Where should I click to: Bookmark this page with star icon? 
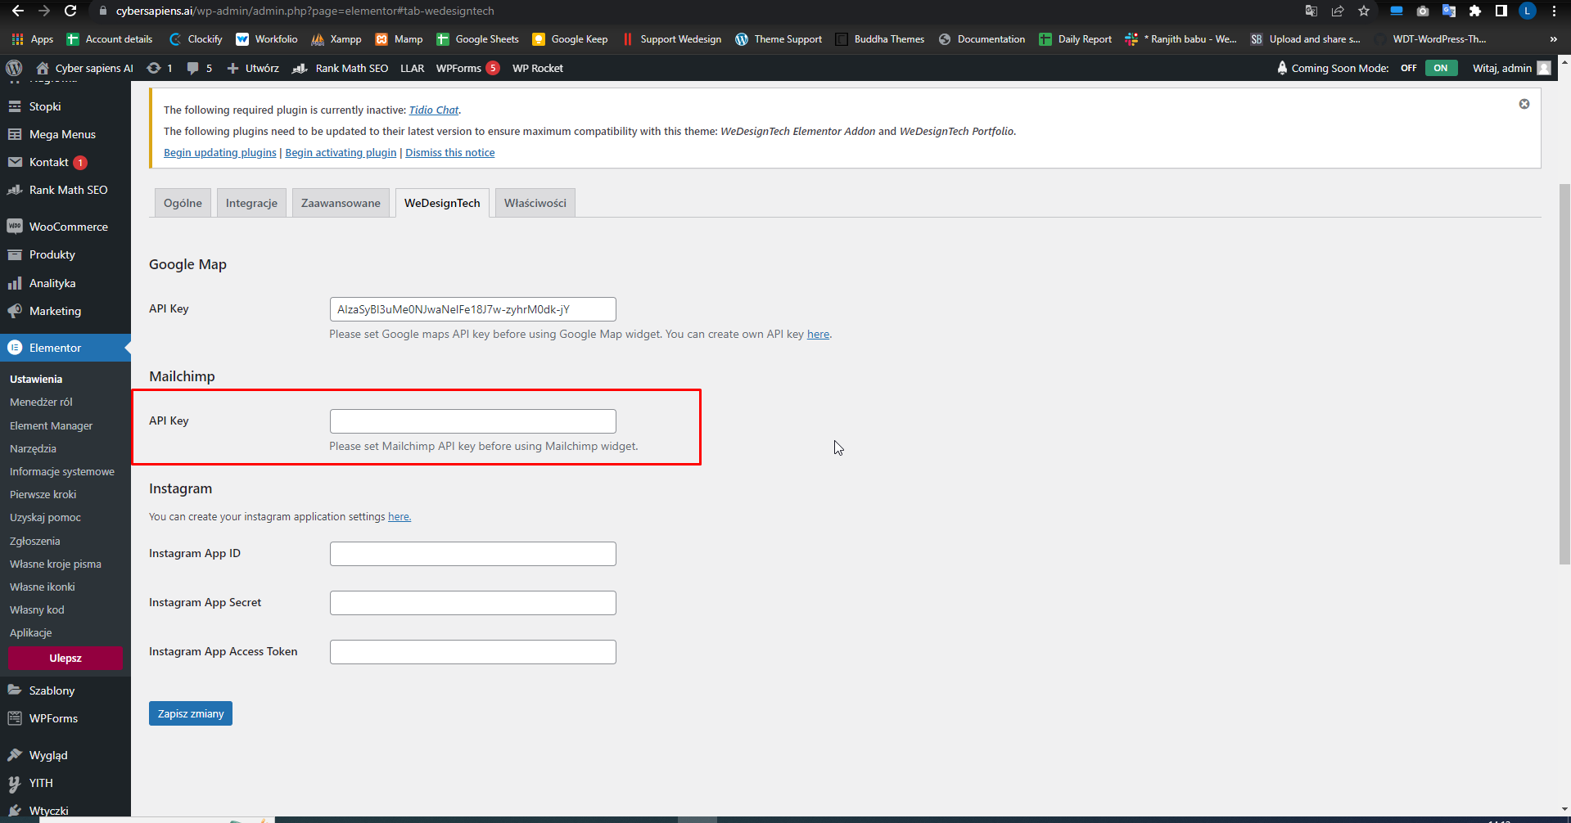(1364, 11)
